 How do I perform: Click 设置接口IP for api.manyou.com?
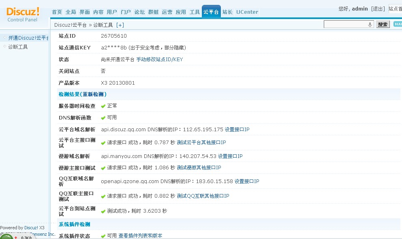click(x=230, y=156)
